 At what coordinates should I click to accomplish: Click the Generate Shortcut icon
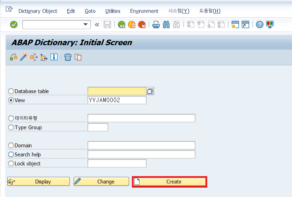[246, 24]
